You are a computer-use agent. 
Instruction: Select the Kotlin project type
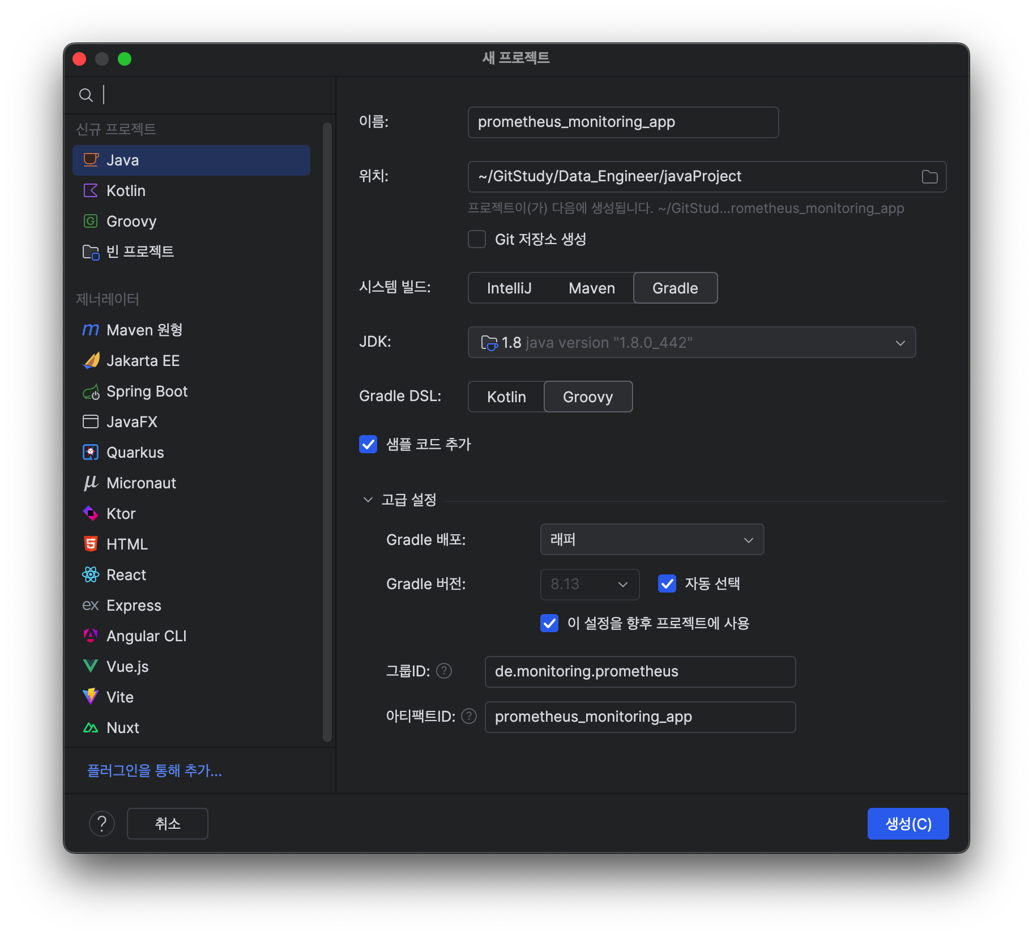pos(191,191)
